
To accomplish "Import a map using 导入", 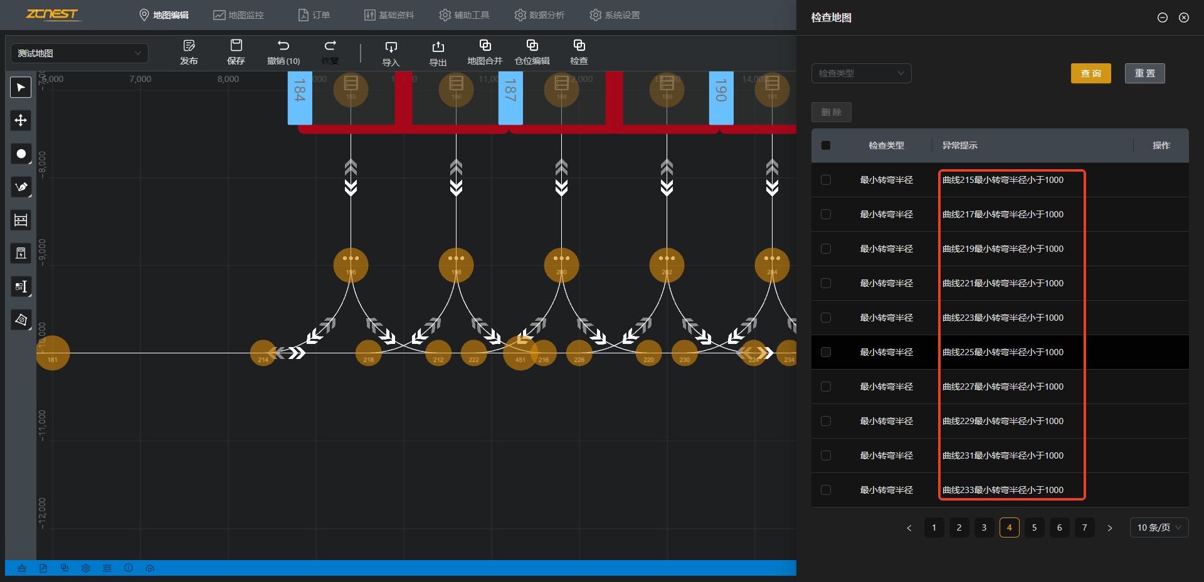I will (x=391, y=53).
